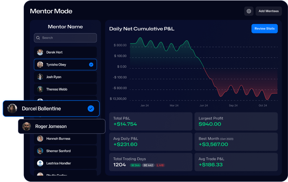
Task: Click the search magnifier icon
Action: [38, 38]
